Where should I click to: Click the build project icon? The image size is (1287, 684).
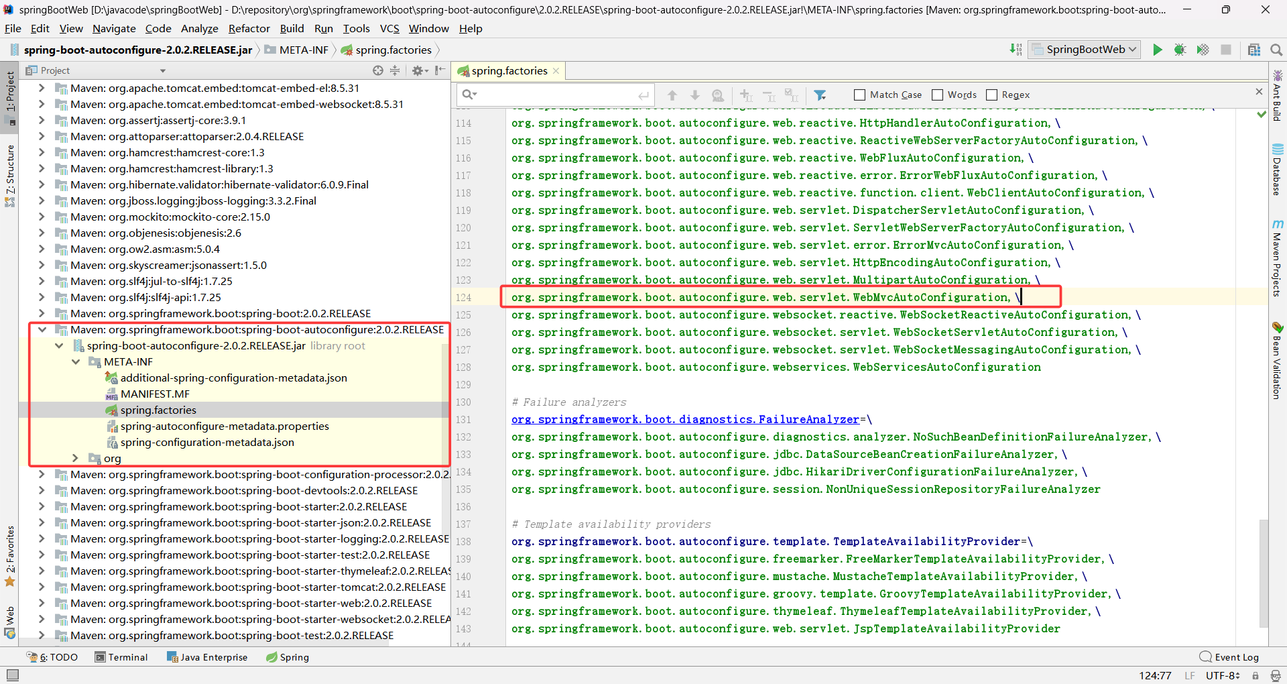pyautogui.click(x=1016, y=50)
